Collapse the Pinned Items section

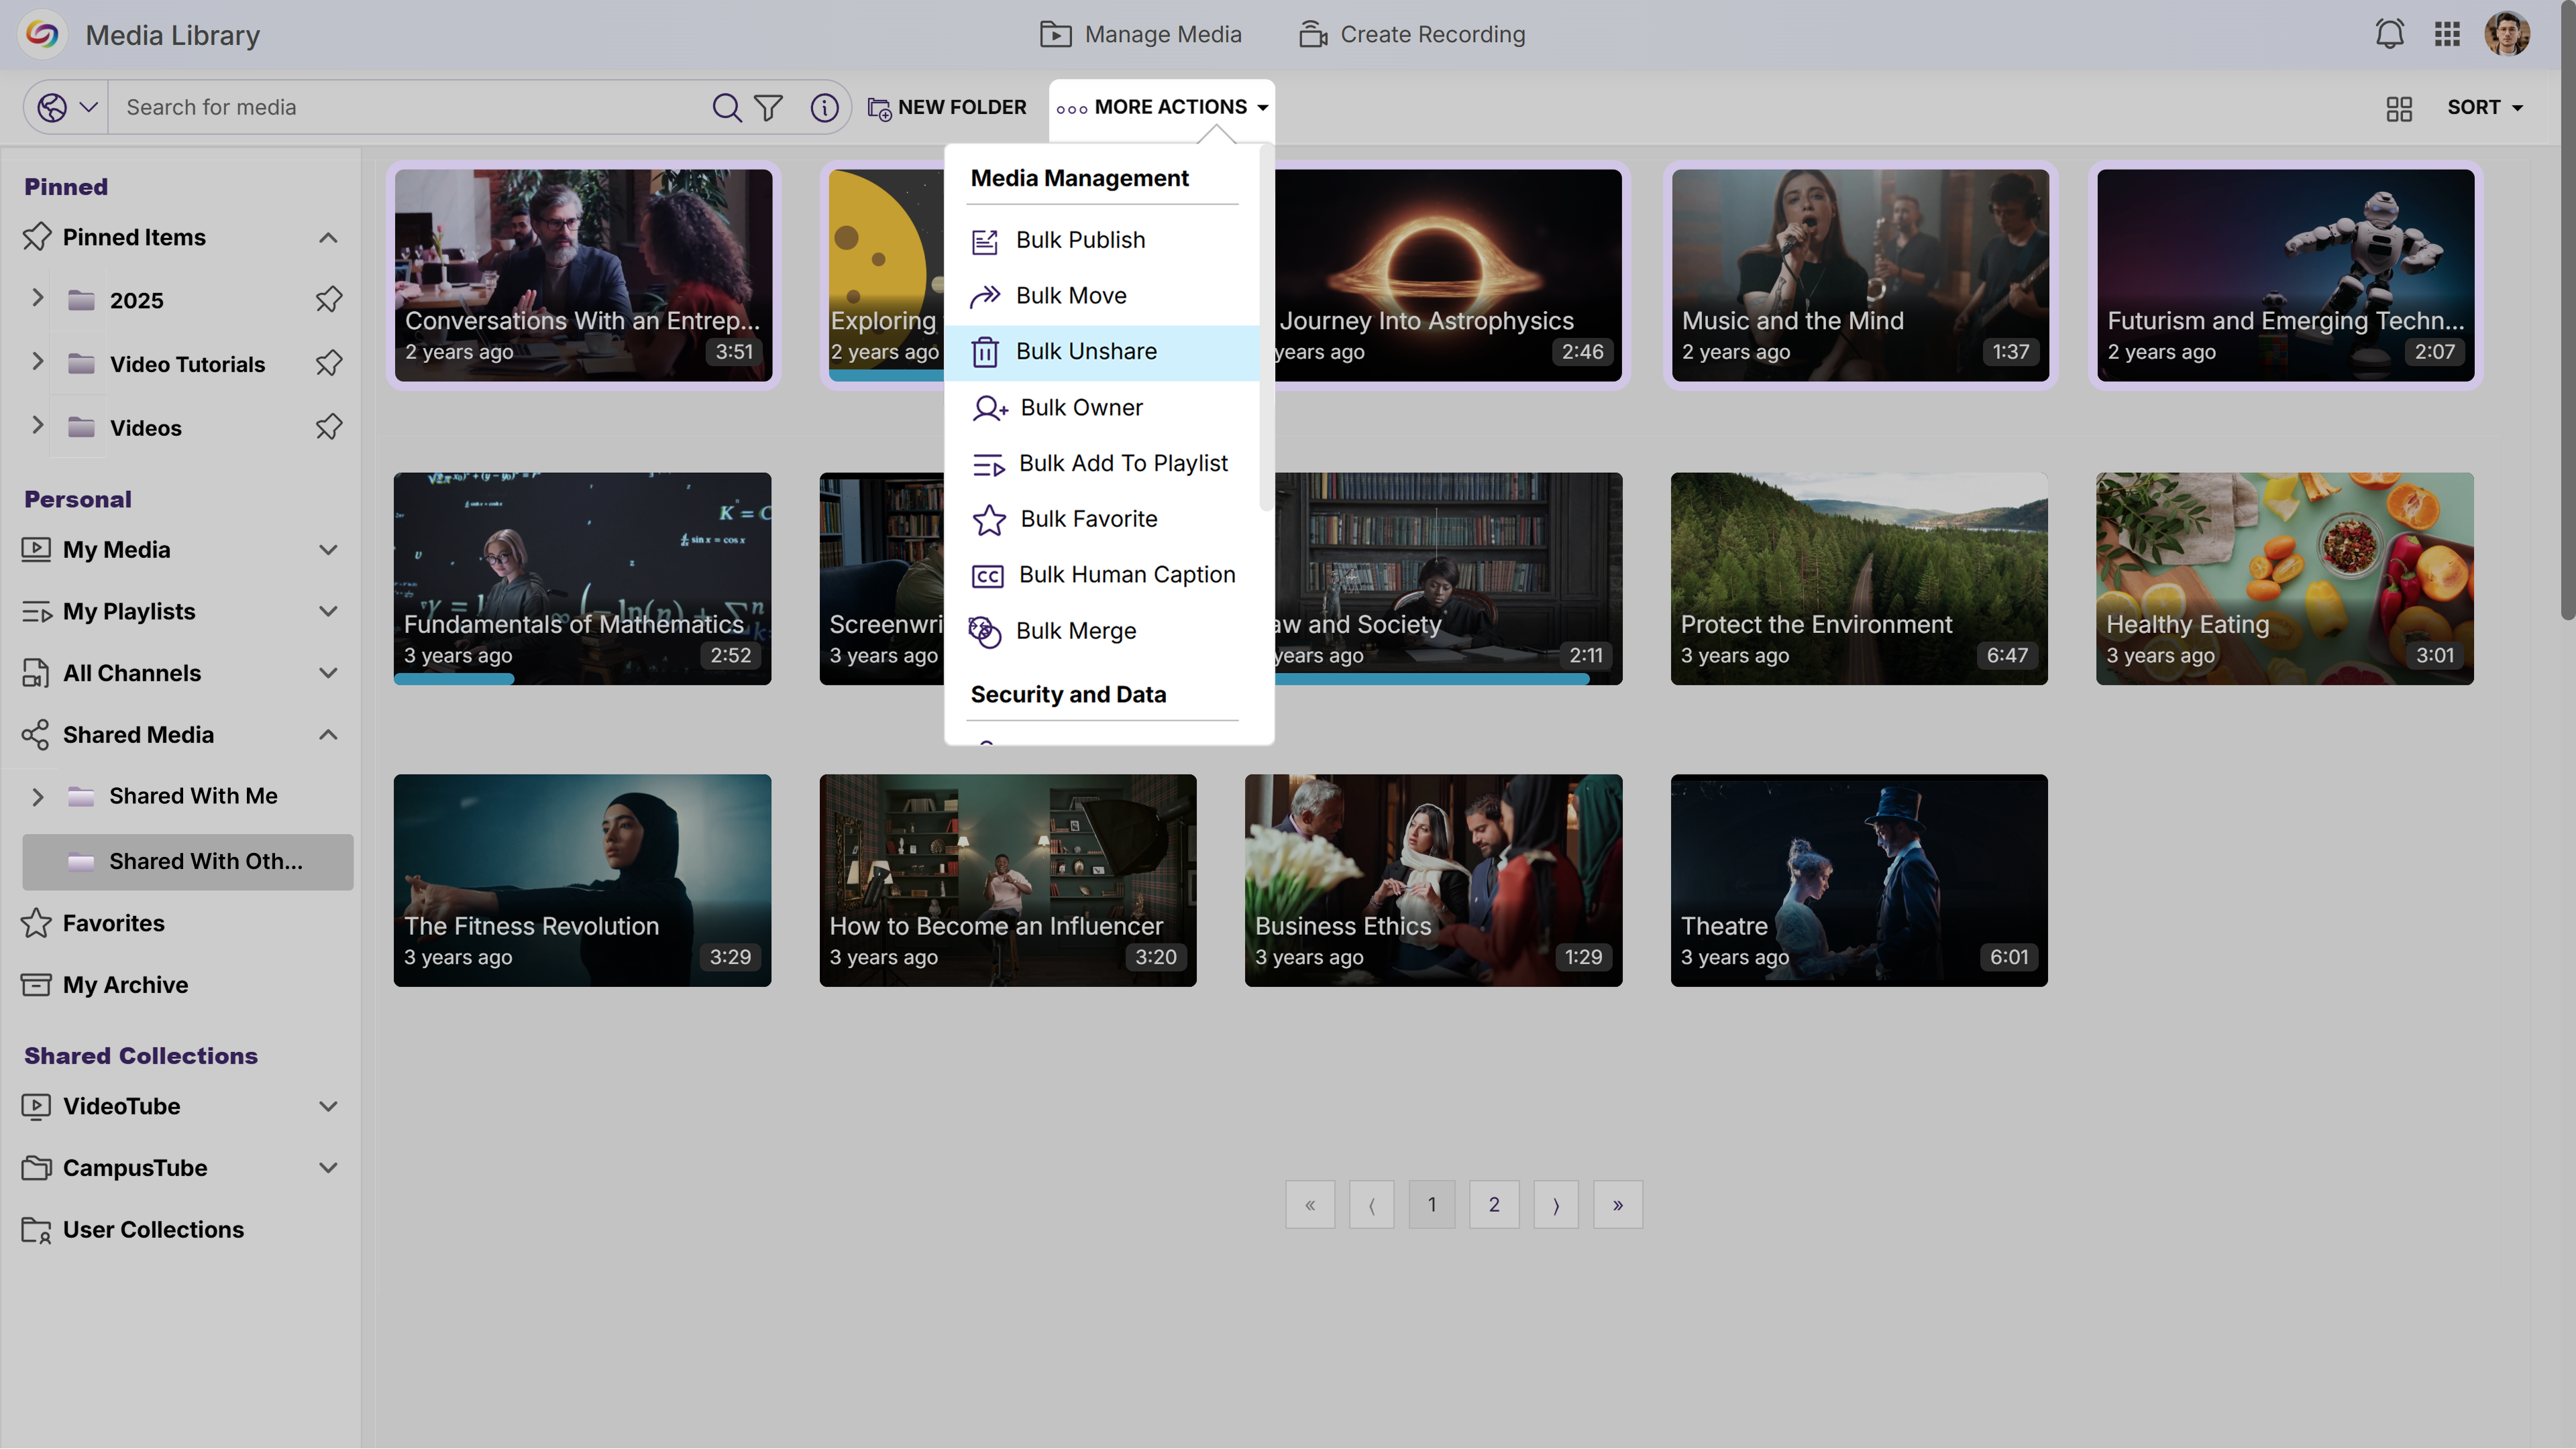(328, 238)
